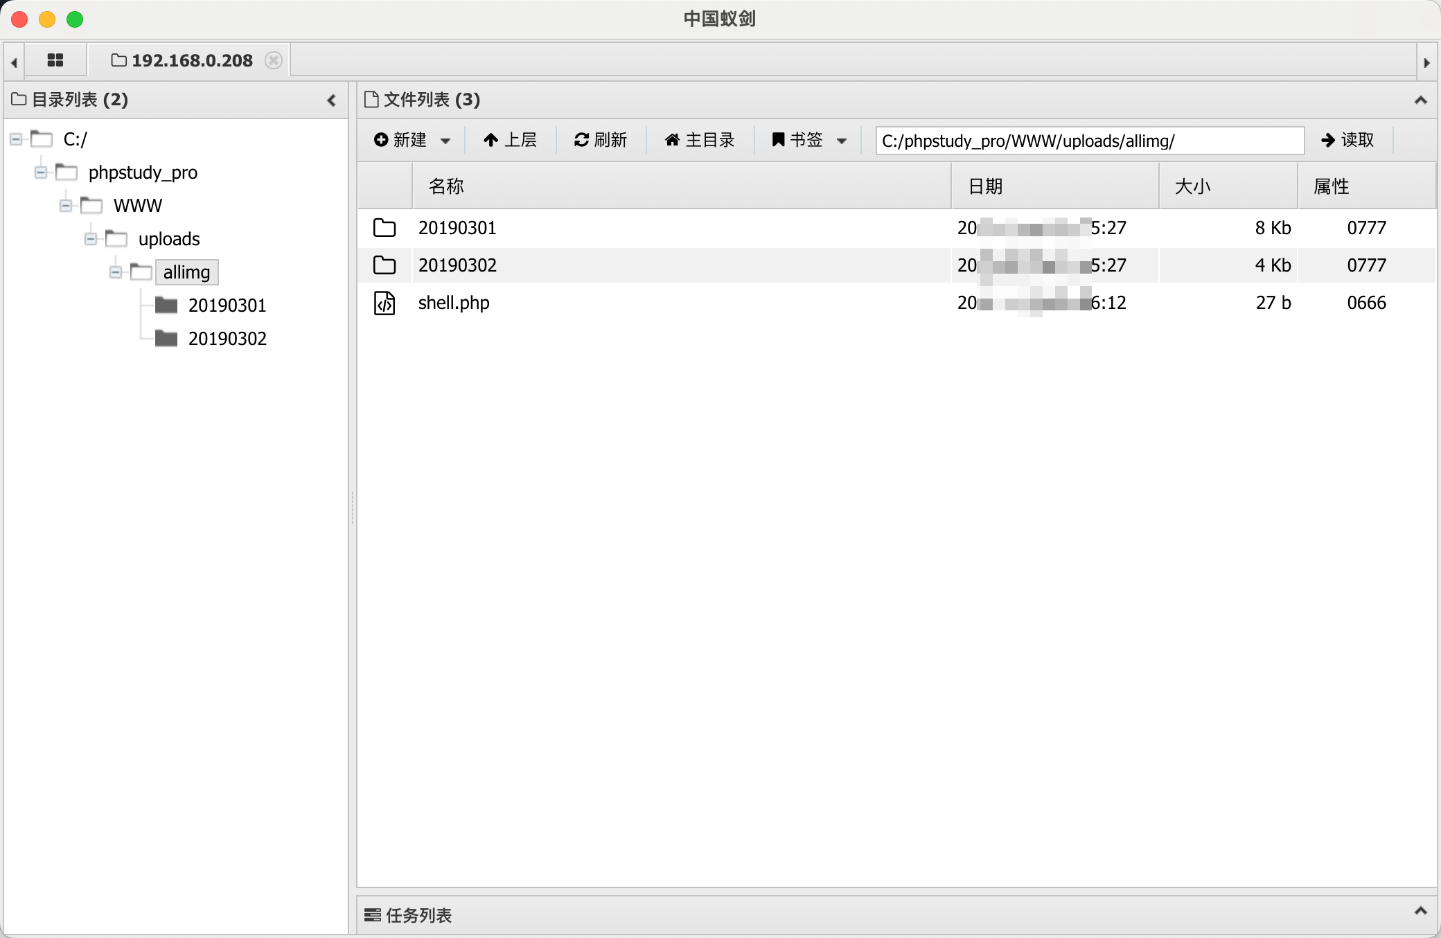Open the grid home tab icon
Viewport: 1441px width, 938px height.
tap(55, 60)
